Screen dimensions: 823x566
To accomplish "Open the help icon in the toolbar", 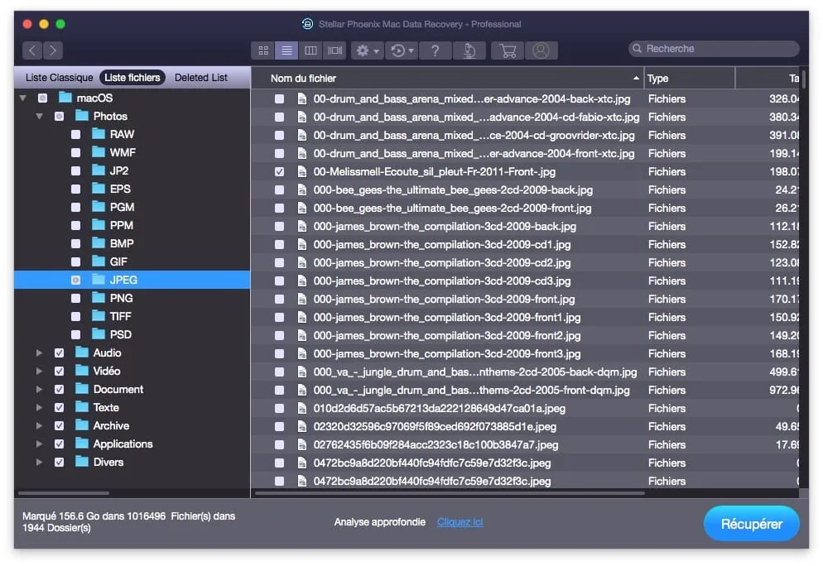I will click(437, 50).
